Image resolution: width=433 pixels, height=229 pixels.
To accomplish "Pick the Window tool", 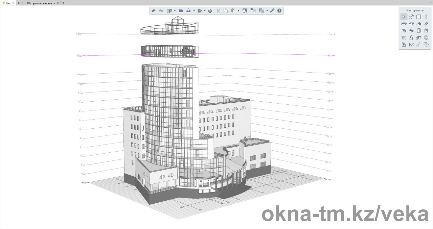I will [426, 30].
